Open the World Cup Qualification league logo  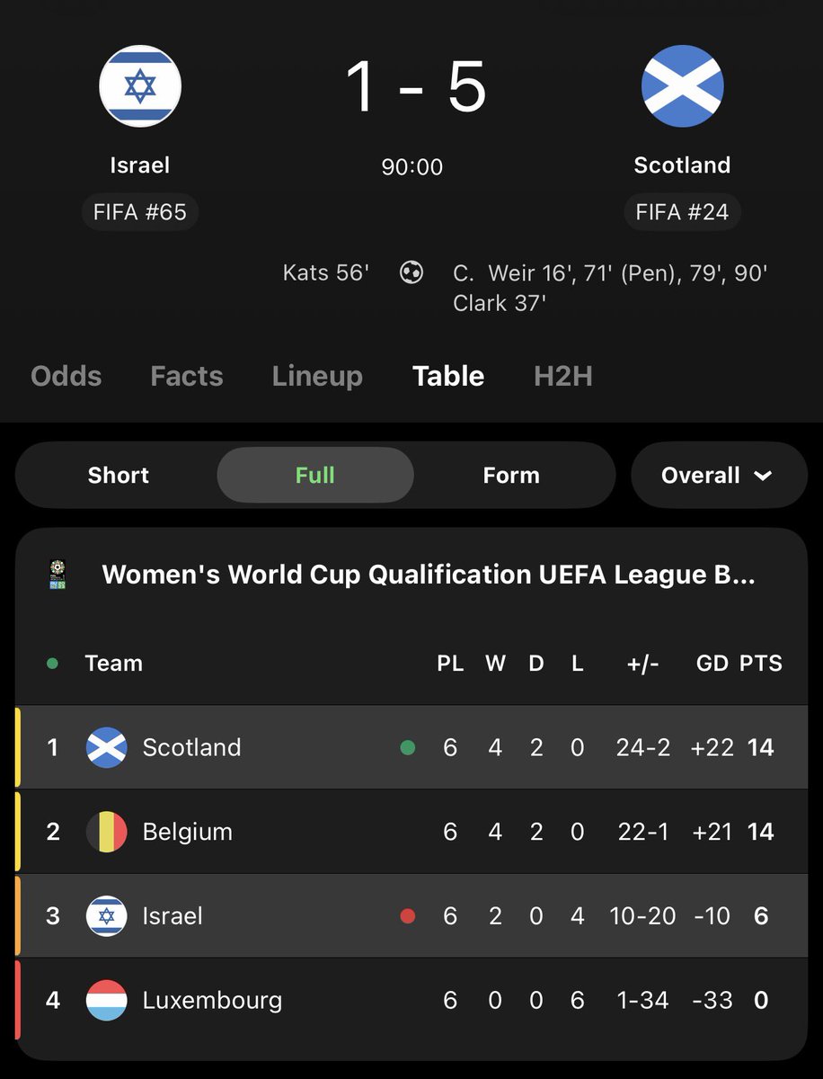(58, 574)
